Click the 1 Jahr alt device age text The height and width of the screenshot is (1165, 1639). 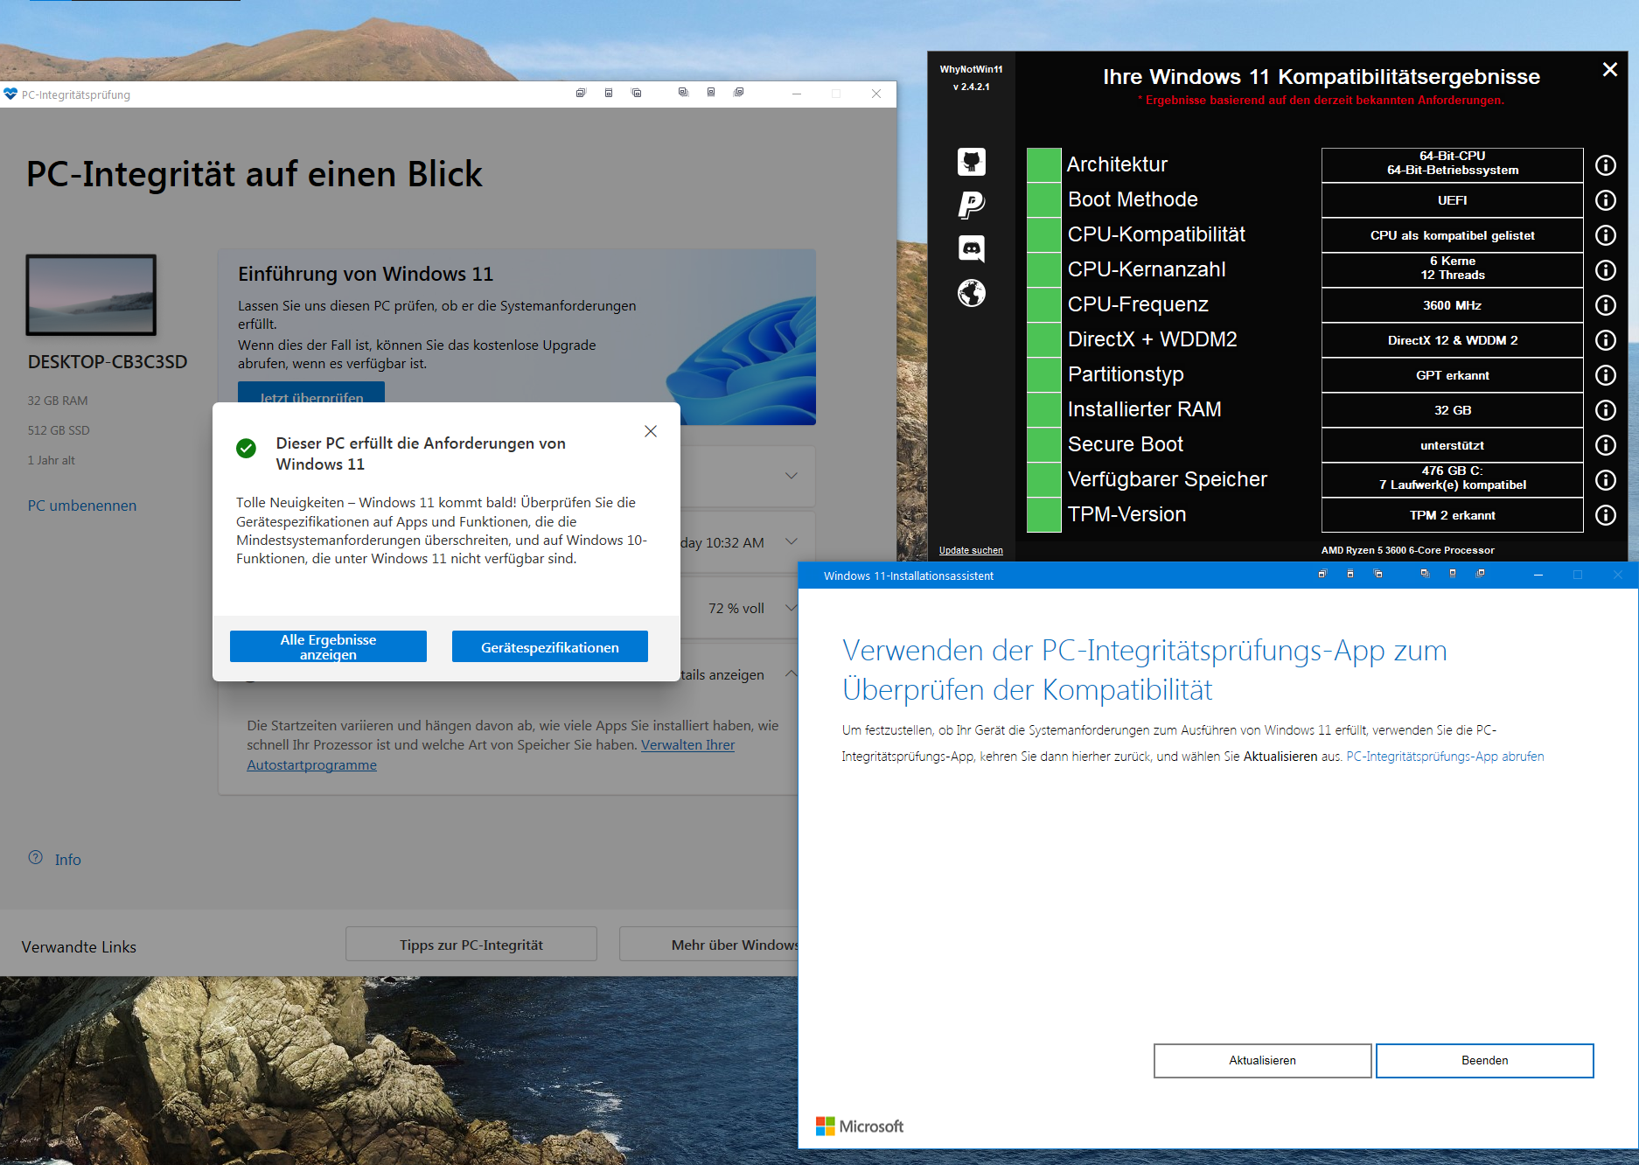51,460
